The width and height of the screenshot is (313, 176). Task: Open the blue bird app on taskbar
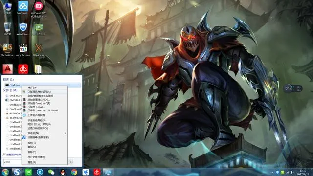(86, 172)
